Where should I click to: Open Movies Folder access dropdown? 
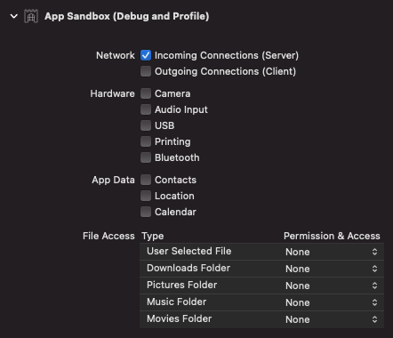click(x=332, y=319)
